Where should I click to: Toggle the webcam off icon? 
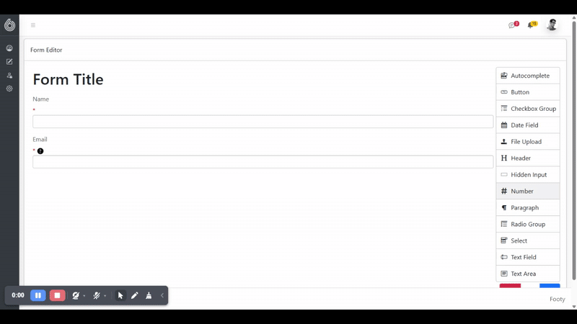click(x=76, y=295)
